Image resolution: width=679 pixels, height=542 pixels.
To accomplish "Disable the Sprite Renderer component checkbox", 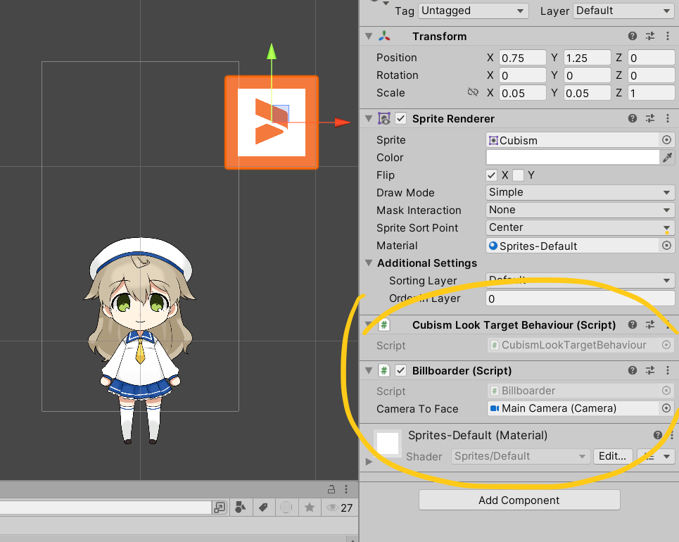I will (401, 118).
